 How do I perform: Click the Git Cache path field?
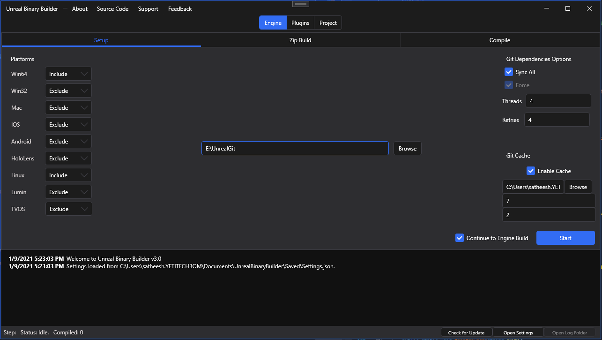tap(533, 187)
